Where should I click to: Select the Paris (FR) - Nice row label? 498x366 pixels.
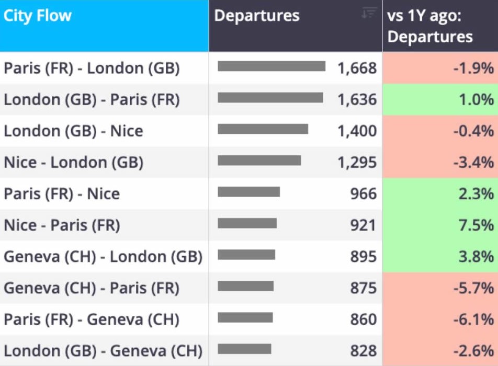click(x=62, y=193)
